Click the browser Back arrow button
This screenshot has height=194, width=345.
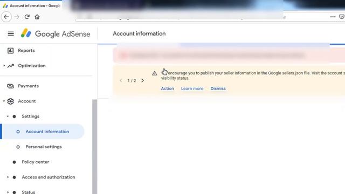click(x=6, y=17)
